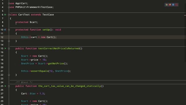
Task: Click line number 12 in gutter
Action: 2,37
